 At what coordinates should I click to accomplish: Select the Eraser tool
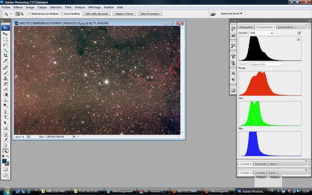click(5, 89)
